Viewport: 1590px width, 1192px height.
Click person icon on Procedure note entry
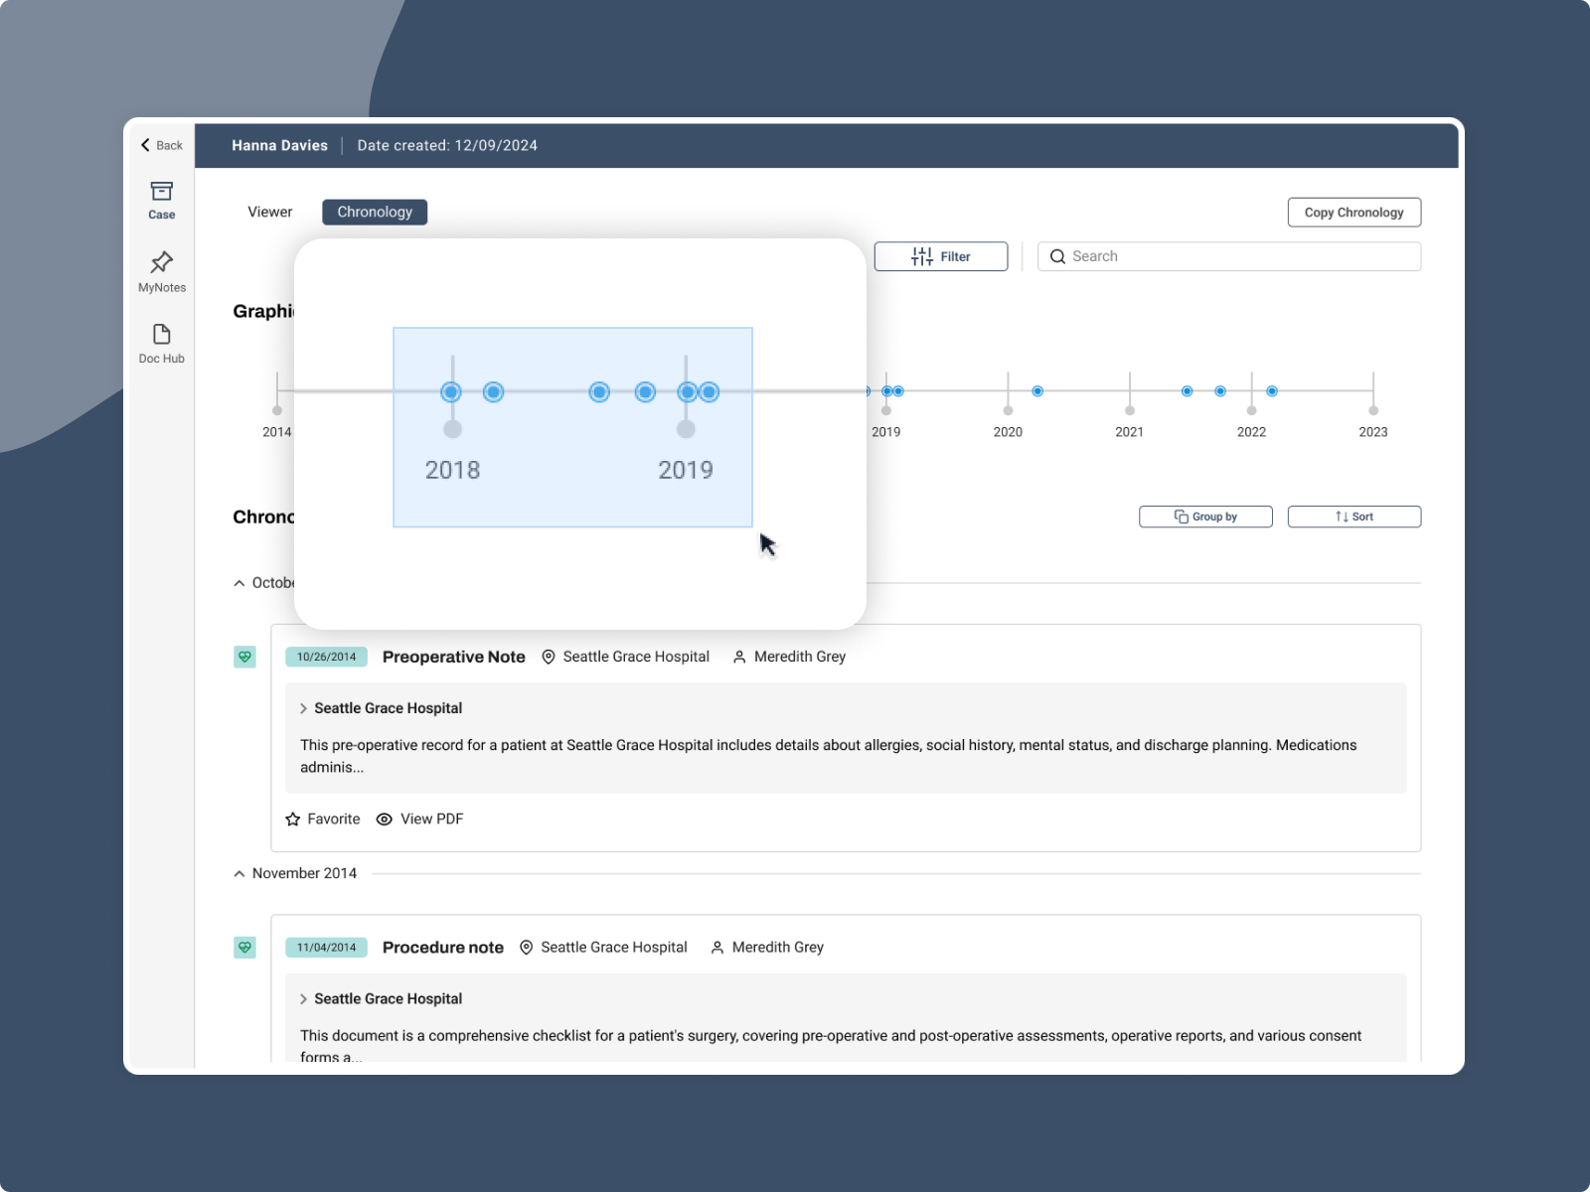tap(717, 948)
